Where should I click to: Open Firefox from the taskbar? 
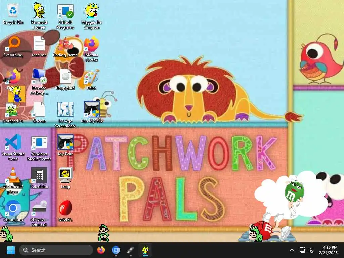[101, 250]
